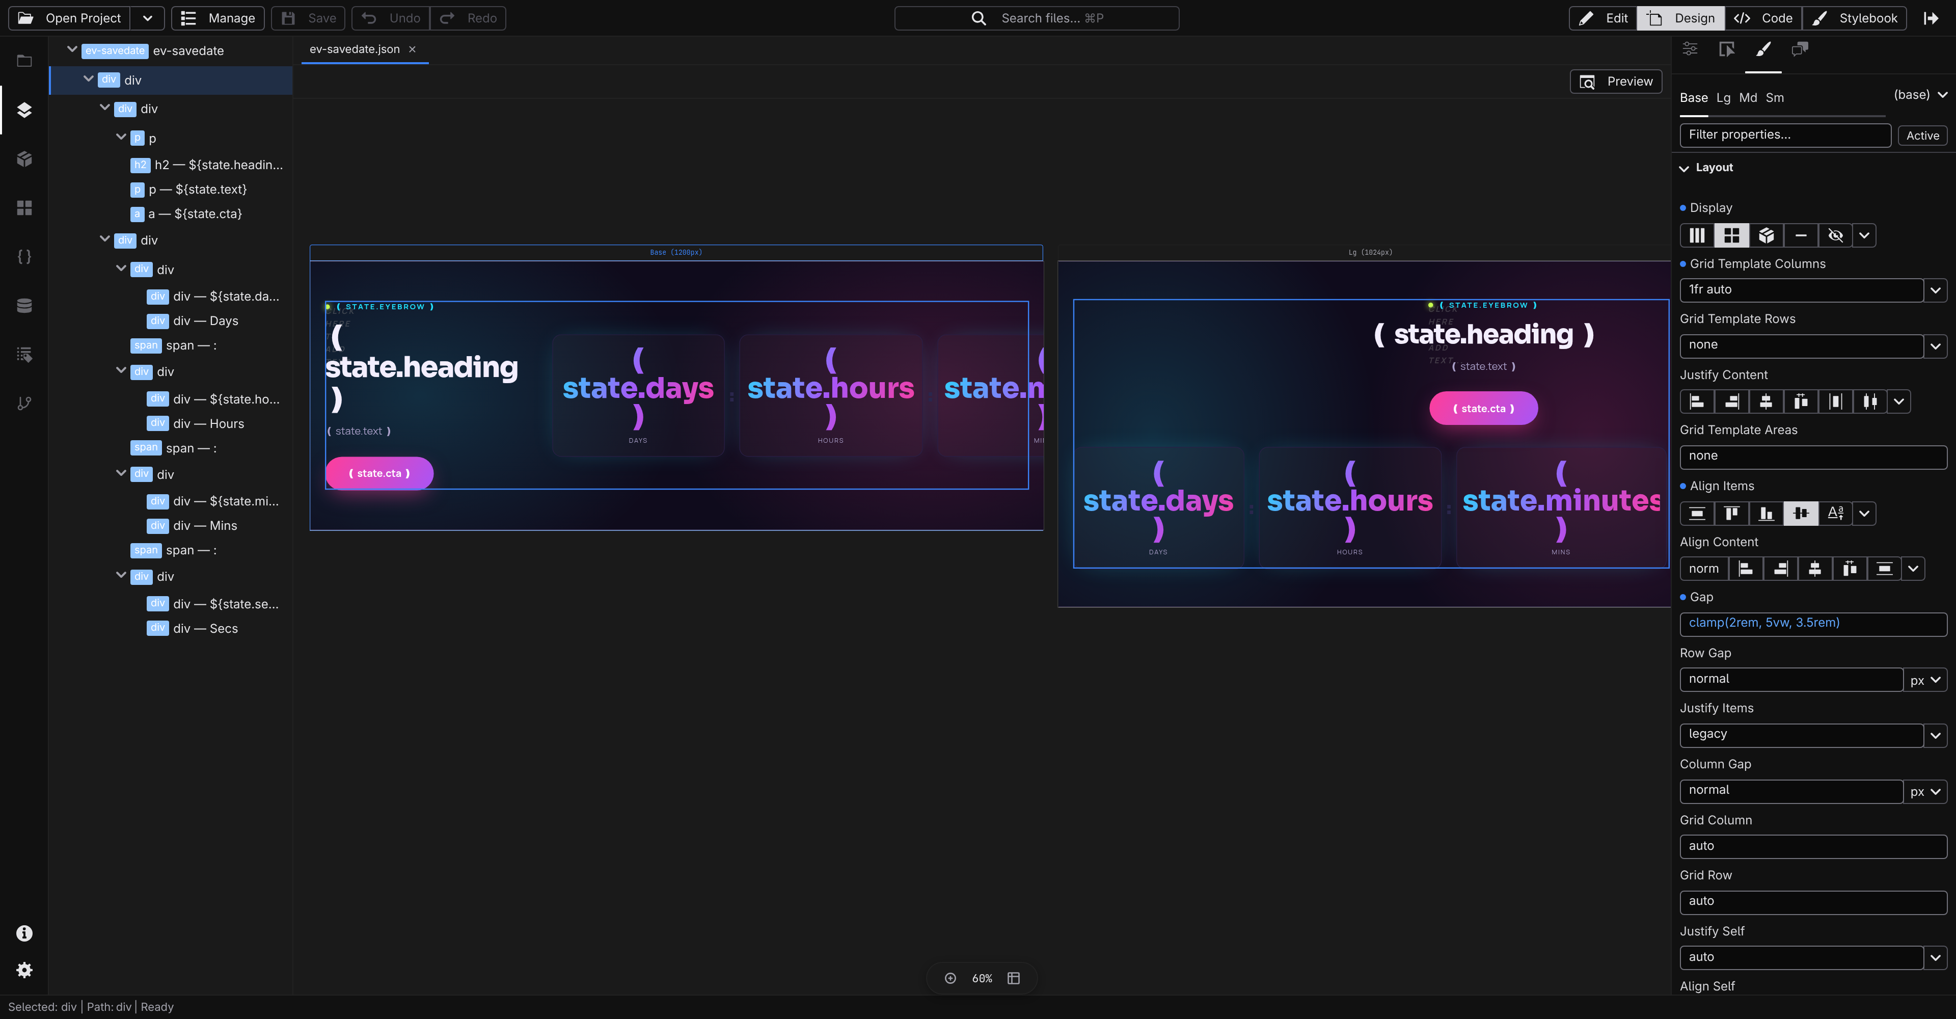This screenshot has width=1956, height=1019.
Task: Open the cursor-select inspector panel icon
Action: point(1727,49)
